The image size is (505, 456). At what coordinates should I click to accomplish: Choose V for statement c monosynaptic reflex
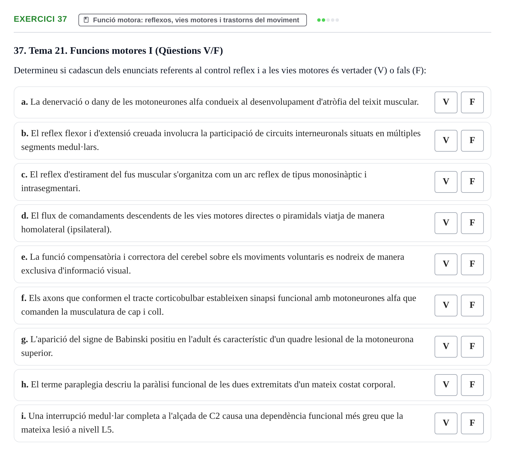click(x=446, y=182)
